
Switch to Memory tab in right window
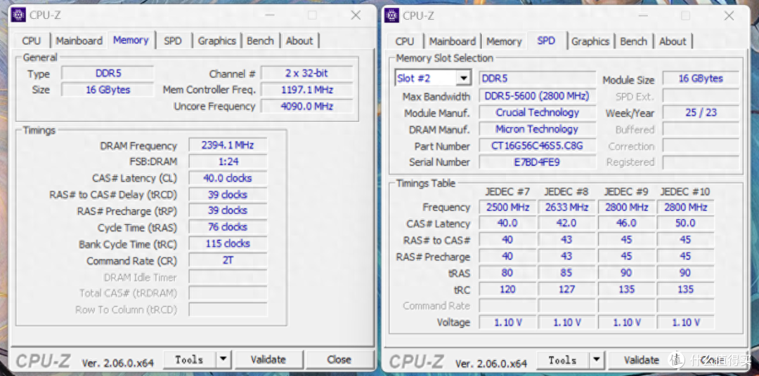(504, 41)
